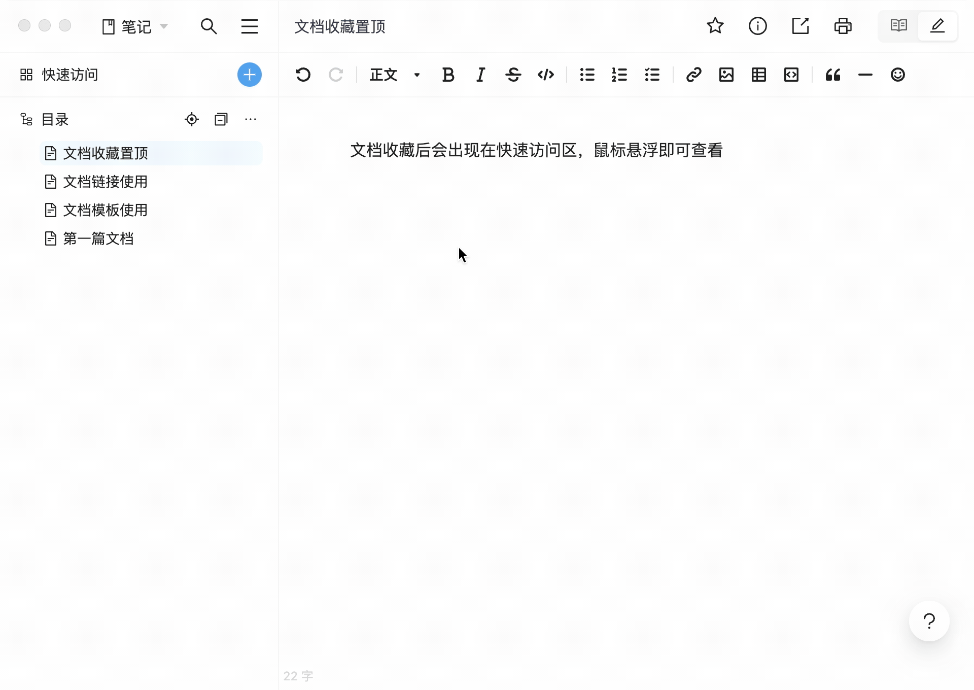Open the 笔记 notebook dropdown

pos(135,26)
